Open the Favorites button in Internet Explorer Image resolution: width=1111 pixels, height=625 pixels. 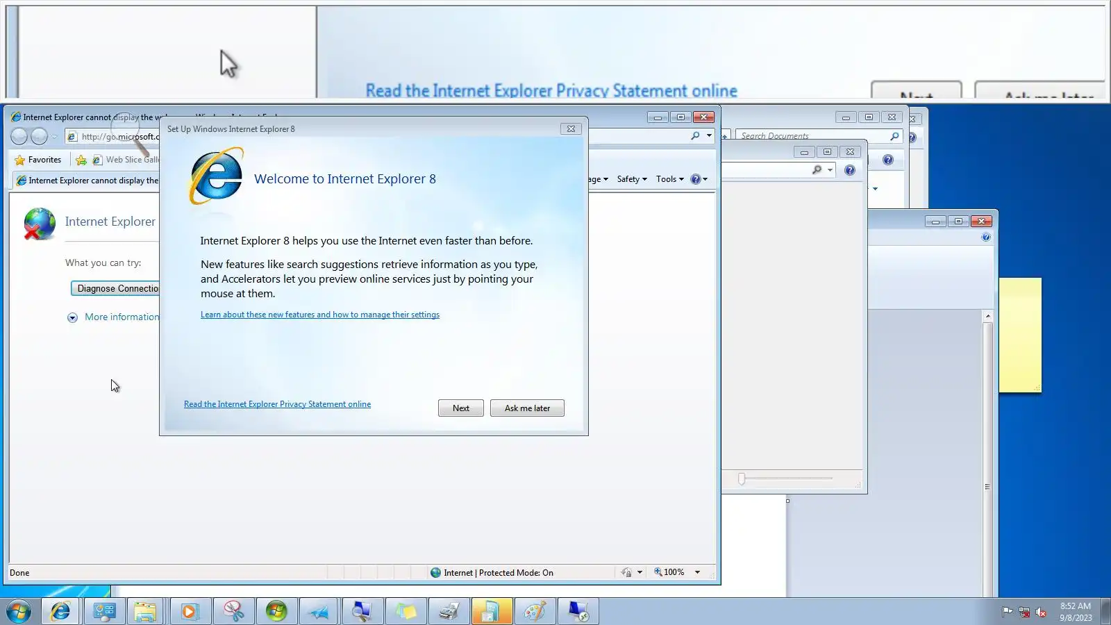(38, 160)
